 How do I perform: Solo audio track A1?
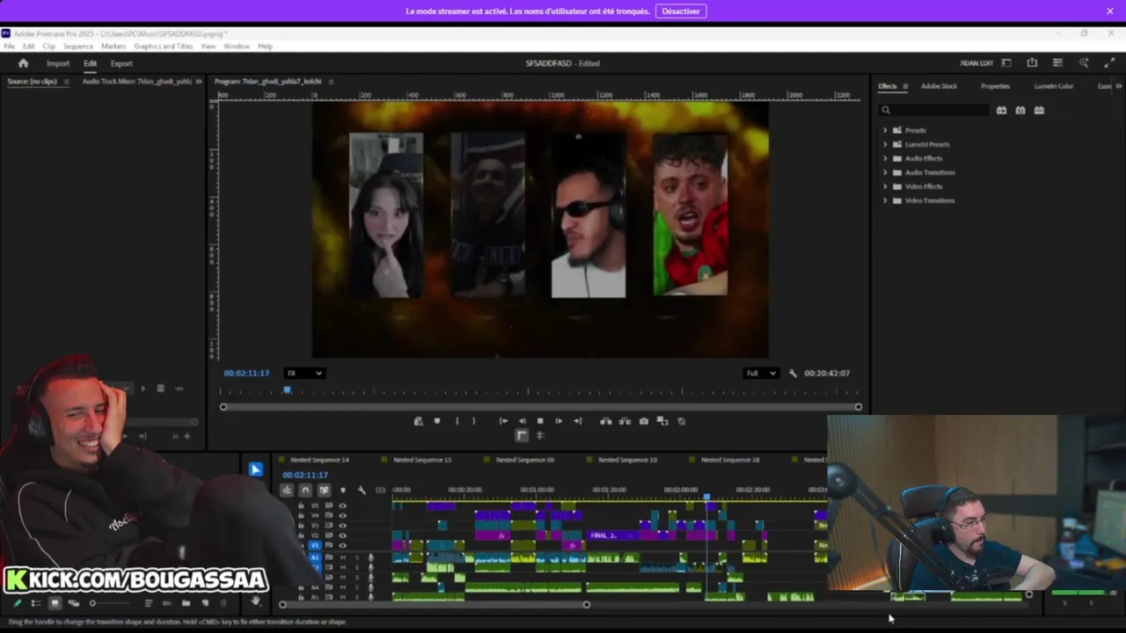click(357, 557)
